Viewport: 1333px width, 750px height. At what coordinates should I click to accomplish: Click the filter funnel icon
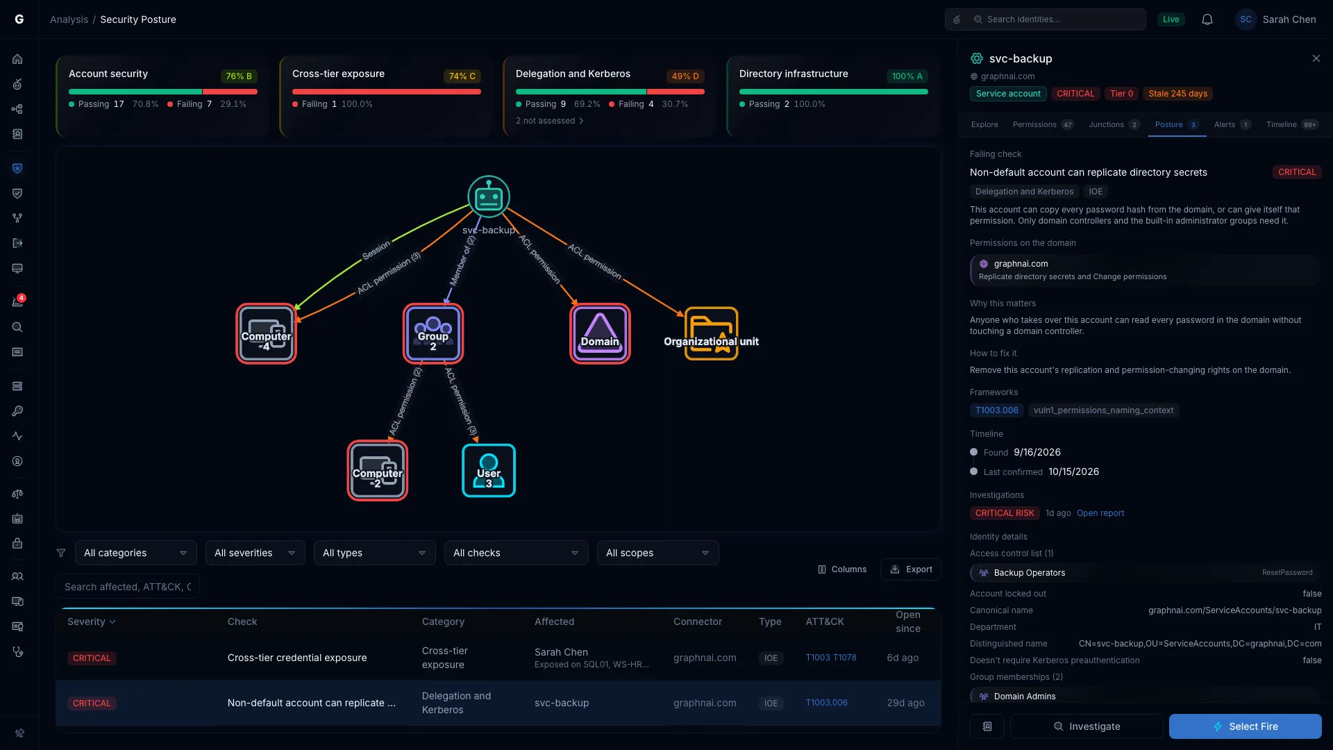61,553
